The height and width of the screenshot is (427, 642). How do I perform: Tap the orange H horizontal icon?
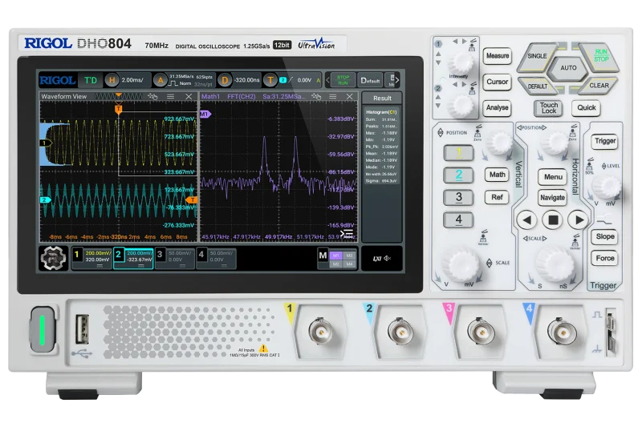click(112, 80)
